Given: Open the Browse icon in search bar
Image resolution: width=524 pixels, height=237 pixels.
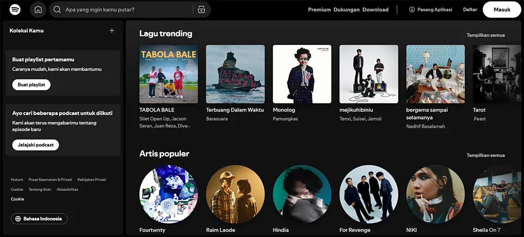Looking at the screenshot, I should pos(201,10).
